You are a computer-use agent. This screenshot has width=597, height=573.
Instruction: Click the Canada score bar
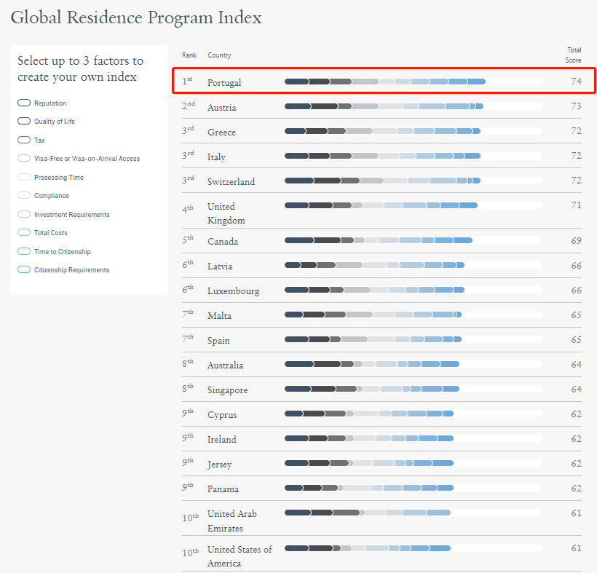point(378,240)
